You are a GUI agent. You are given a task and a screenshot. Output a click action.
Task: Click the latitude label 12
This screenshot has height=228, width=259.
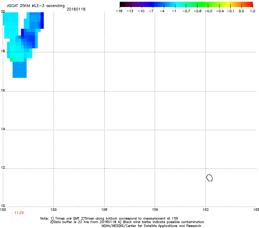pos(3,168)
